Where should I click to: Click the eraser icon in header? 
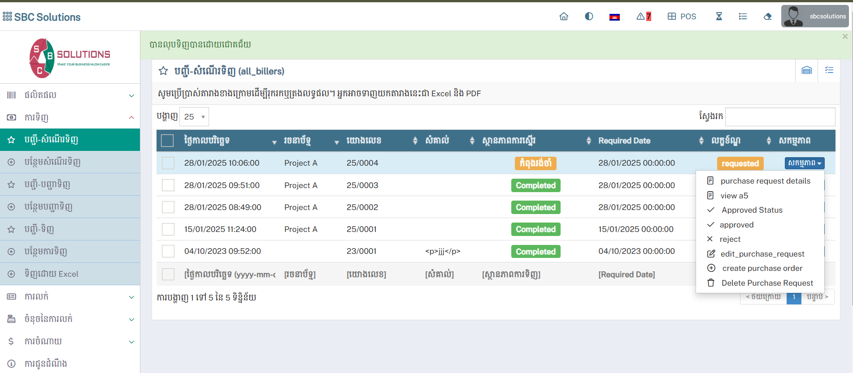coord(767,17)
